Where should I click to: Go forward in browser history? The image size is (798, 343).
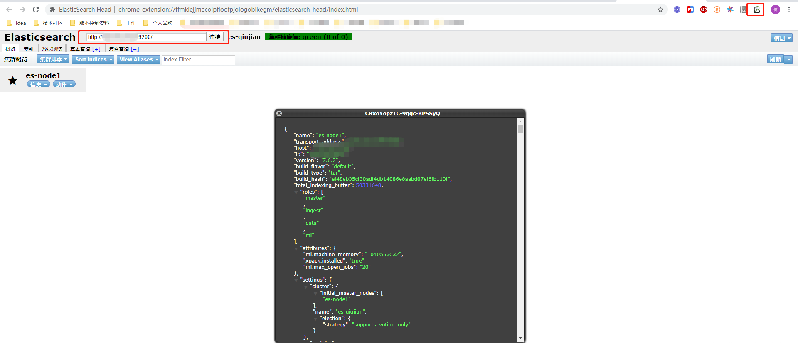point(22,10)
